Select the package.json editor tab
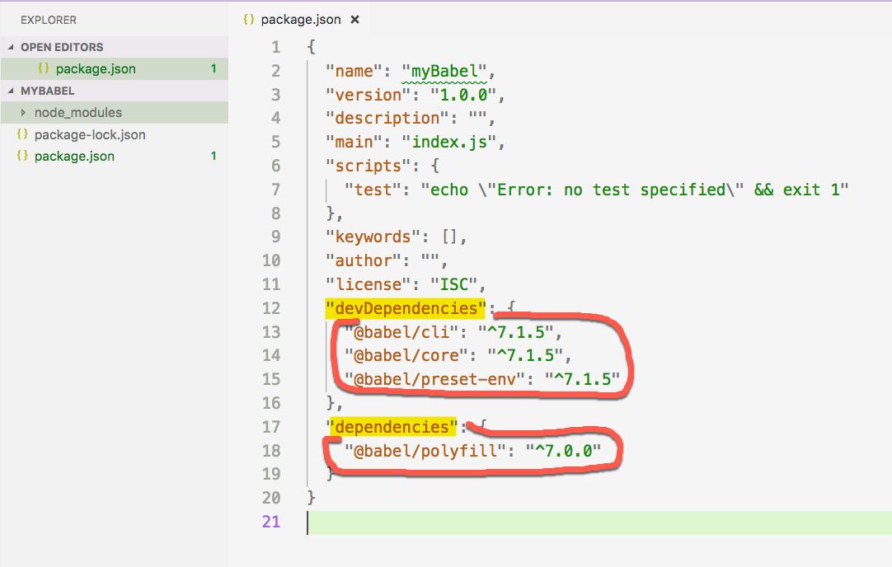 pos(302,19)
